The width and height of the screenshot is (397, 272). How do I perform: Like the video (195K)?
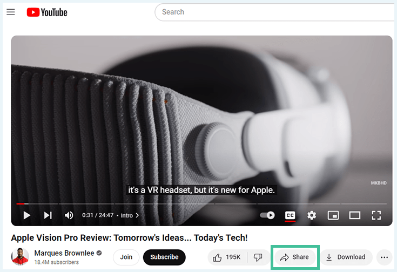227,257
